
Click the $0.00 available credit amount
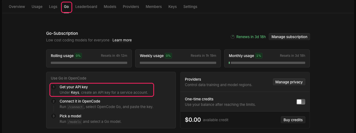193,120
